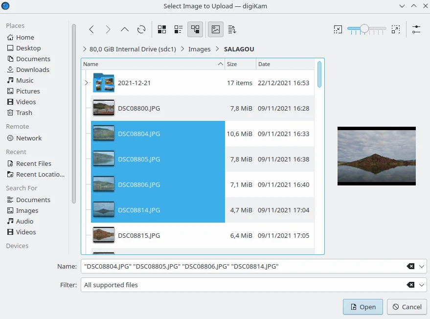This screenshot has height=319, width=430.
Task: Open the Name field dropdown
Action: [422, 266]
